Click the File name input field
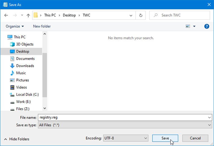The width and height of the screenshot is (214, 146). click(x=125, y=117)
